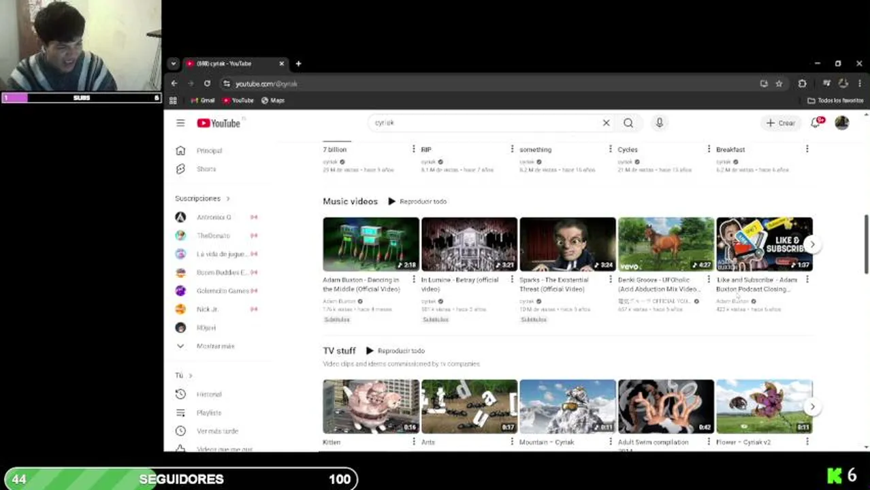Screen dimensions: 870x490
Task: Open Adult Swim compilation thumbnail
Action: [x=666, y=406]
